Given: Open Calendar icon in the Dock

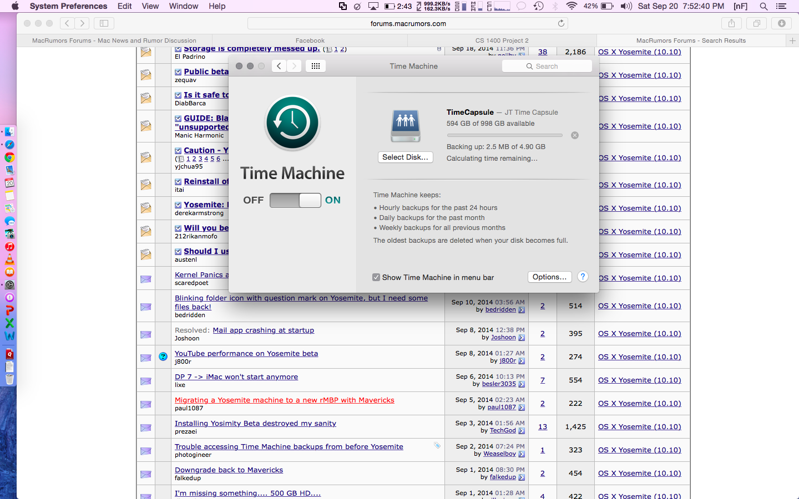Looking at the screenshot, I should click(x=9, y=183).
